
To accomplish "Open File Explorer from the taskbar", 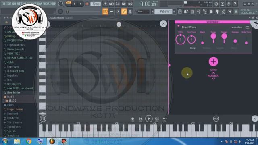I will [17, 141].
